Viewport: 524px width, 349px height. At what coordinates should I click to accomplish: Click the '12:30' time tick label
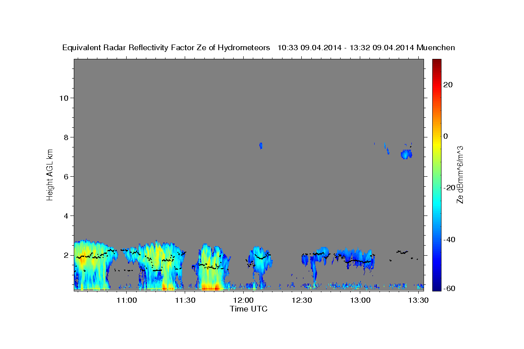coord(301,300)
